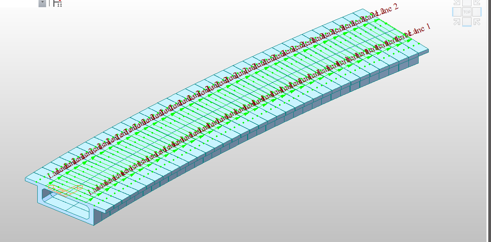This screenshot has height=242, width=491.
Task: Click the bottom-right corner arrow of view cube
Action: click(477, 22)
